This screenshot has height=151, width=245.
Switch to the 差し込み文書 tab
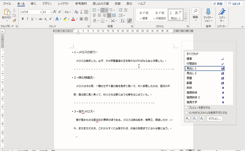(x=100, y=4)
